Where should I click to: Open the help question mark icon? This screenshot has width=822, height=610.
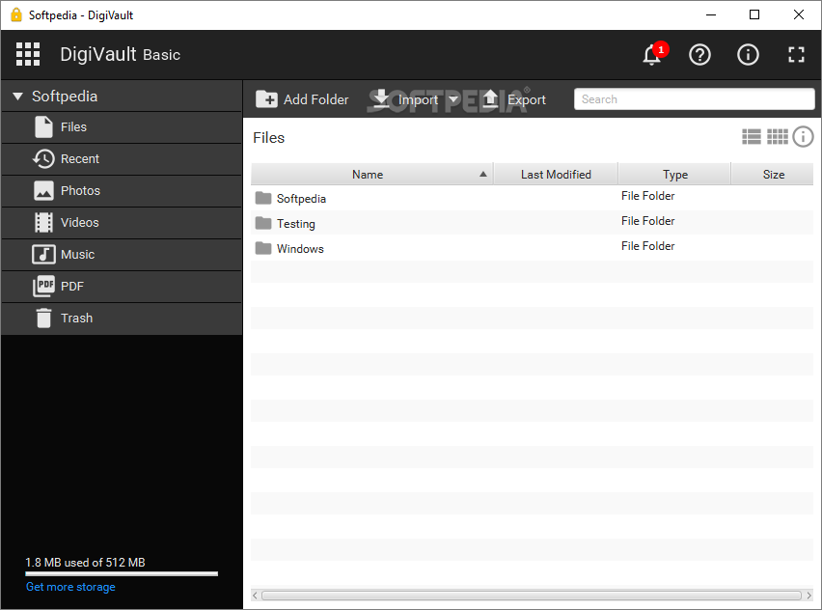[x=699, y=55]
